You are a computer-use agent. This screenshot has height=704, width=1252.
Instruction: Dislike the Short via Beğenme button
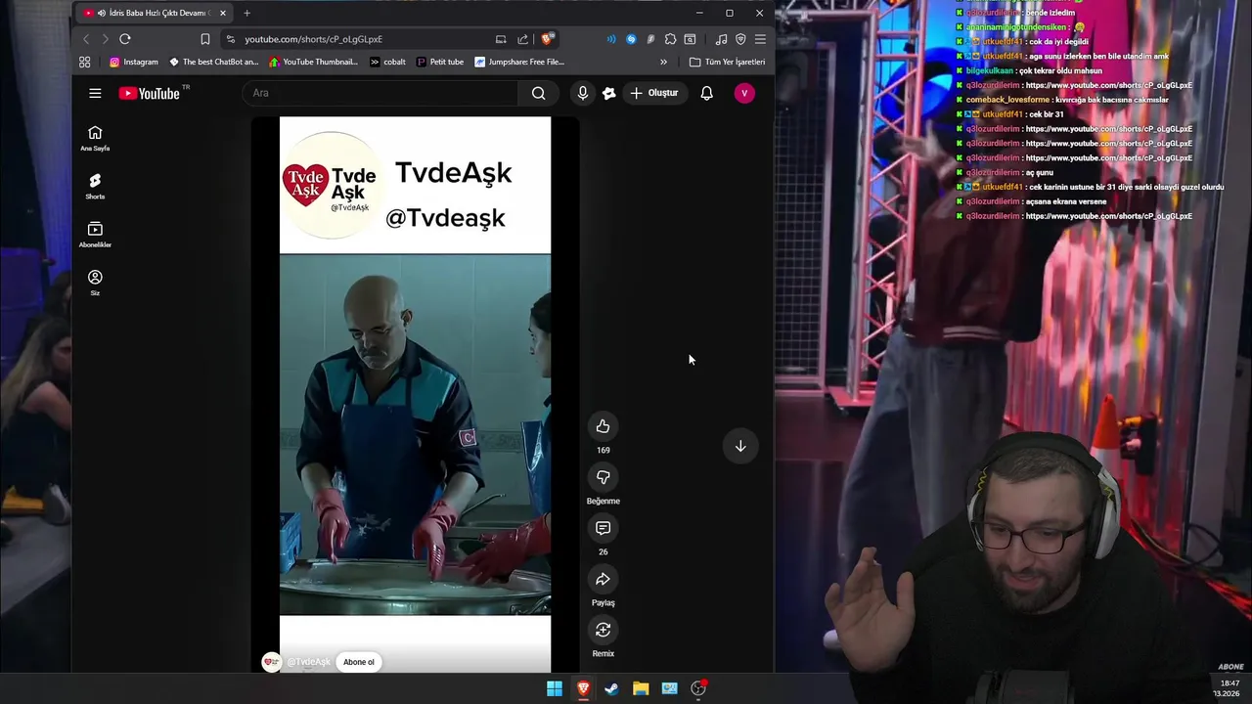click(x=603, y=477)
